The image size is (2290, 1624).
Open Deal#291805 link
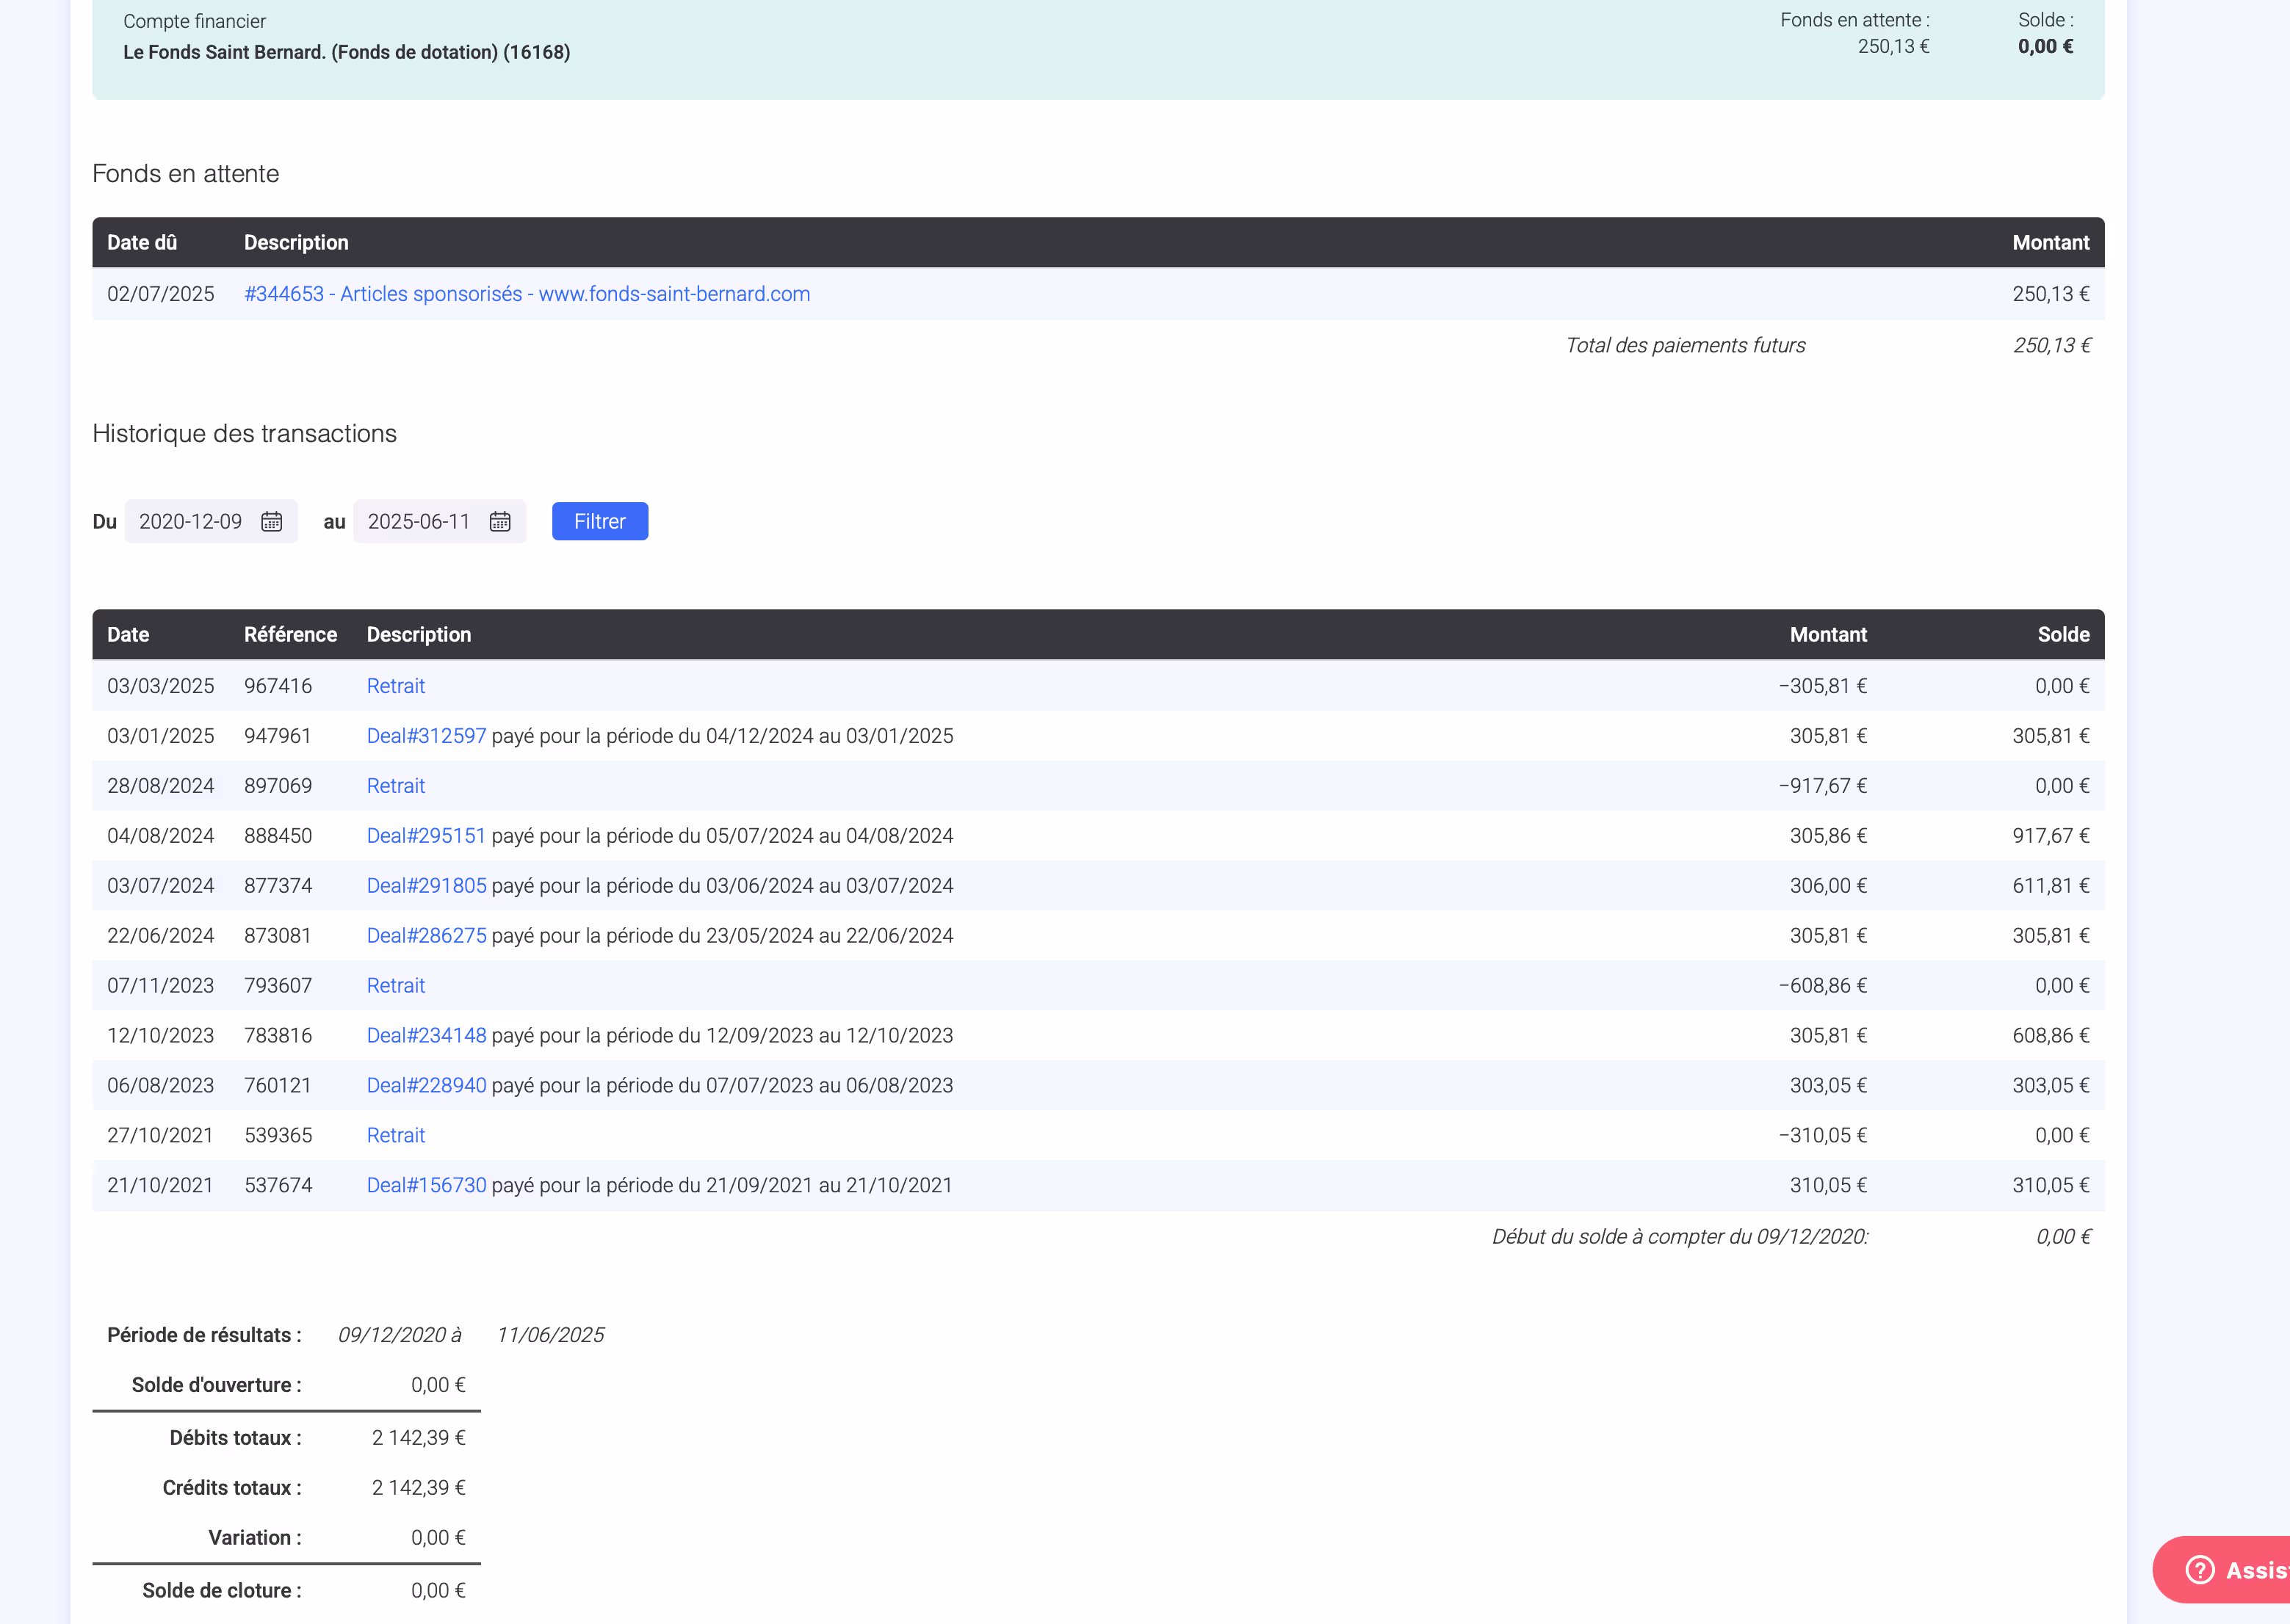pos(426,886)
